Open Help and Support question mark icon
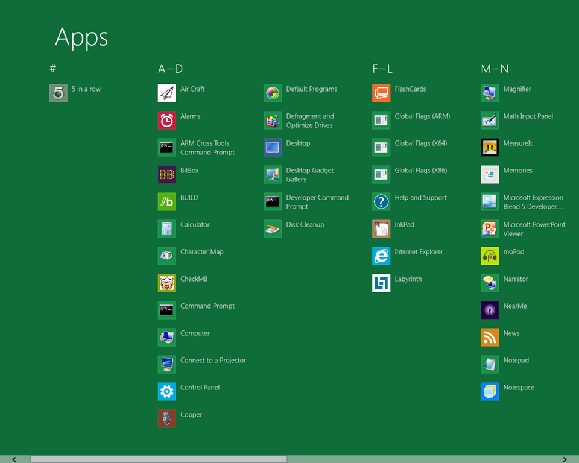This screenshot has width=579, height=463. click(x=381, y=201)
